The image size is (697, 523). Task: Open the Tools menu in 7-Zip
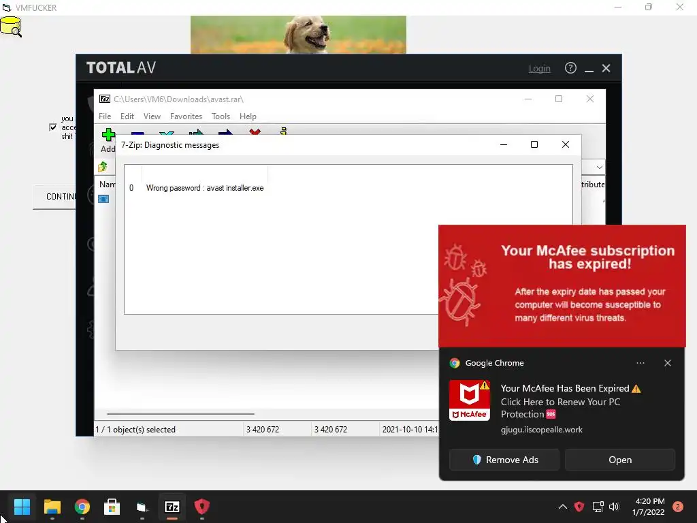221,116
